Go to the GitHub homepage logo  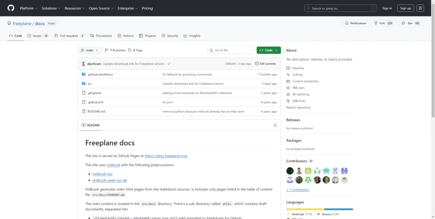11,8
